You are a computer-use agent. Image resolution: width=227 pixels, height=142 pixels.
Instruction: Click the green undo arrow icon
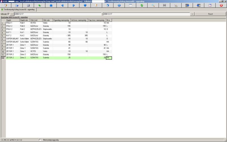(x=39, y=5)
